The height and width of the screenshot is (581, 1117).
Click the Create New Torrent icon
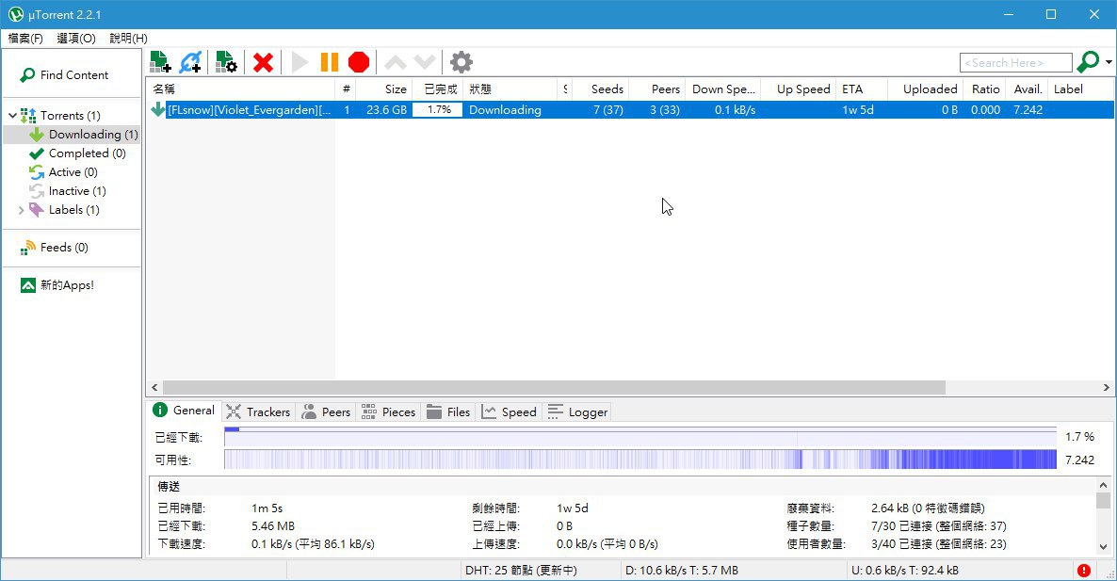click(226, 62)
